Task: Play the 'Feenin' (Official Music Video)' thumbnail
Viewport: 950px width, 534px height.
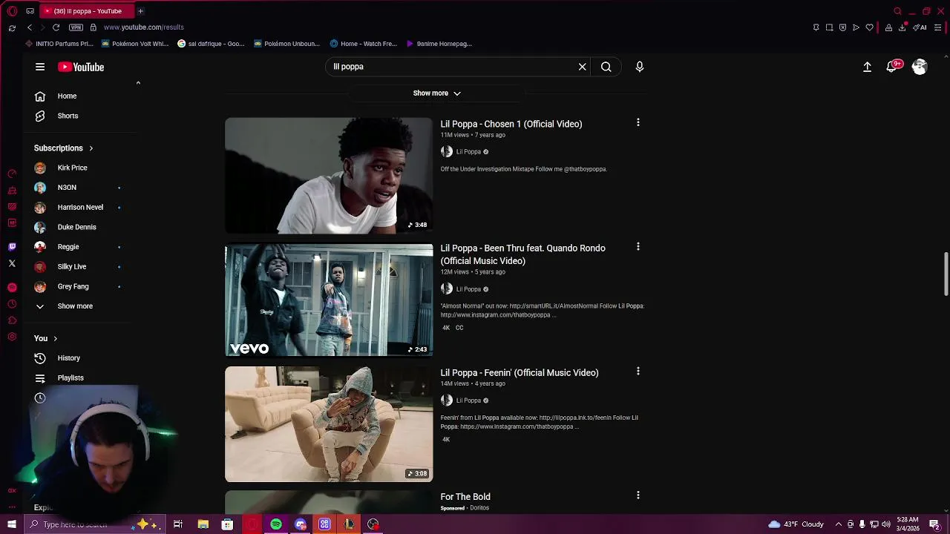Action: 329,424
